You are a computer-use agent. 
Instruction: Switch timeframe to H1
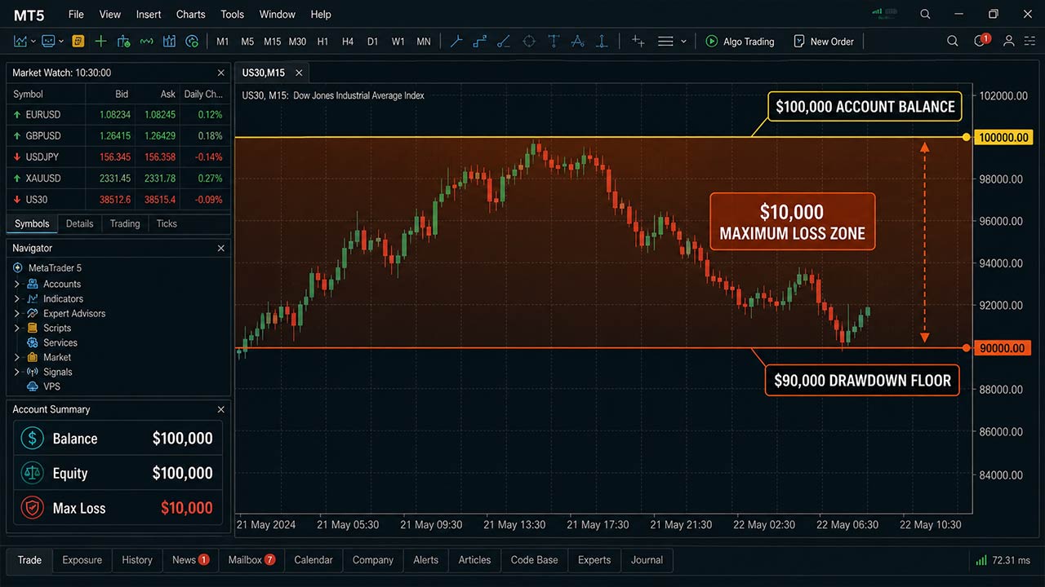pos(322,41)
